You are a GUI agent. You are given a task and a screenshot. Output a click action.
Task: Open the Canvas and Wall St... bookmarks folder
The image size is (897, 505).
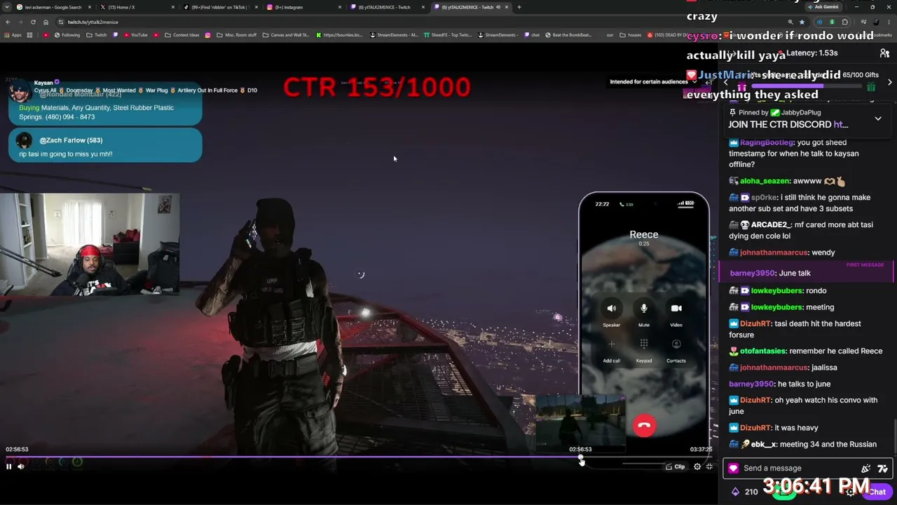[286, 35]
